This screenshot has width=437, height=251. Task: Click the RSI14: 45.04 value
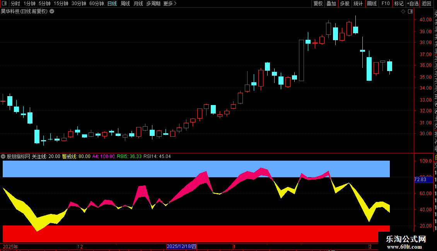pos(157,156)
